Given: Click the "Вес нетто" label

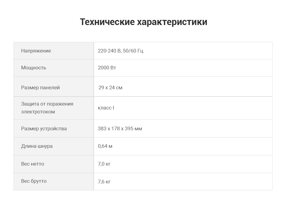Looking at the screenshot, I should coord(33,164).
